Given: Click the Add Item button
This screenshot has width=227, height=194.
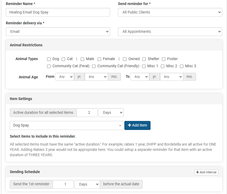Looking at the screenshot, I should pos(137,125).
